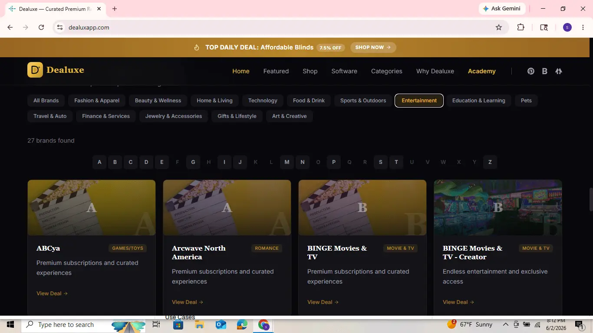View Deal for BINGE Movies & TV - Creator
Viewport: 593px width, 333px height.
tap(458, 302)
